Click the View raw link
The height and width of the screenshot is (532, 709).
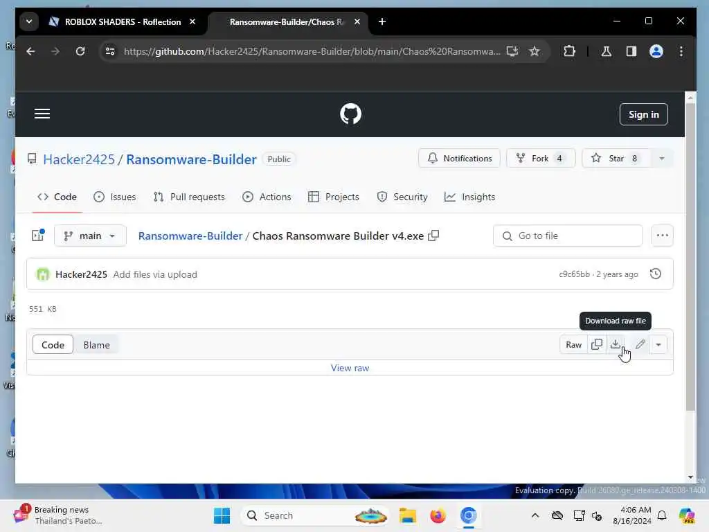[x=350, y=368]
